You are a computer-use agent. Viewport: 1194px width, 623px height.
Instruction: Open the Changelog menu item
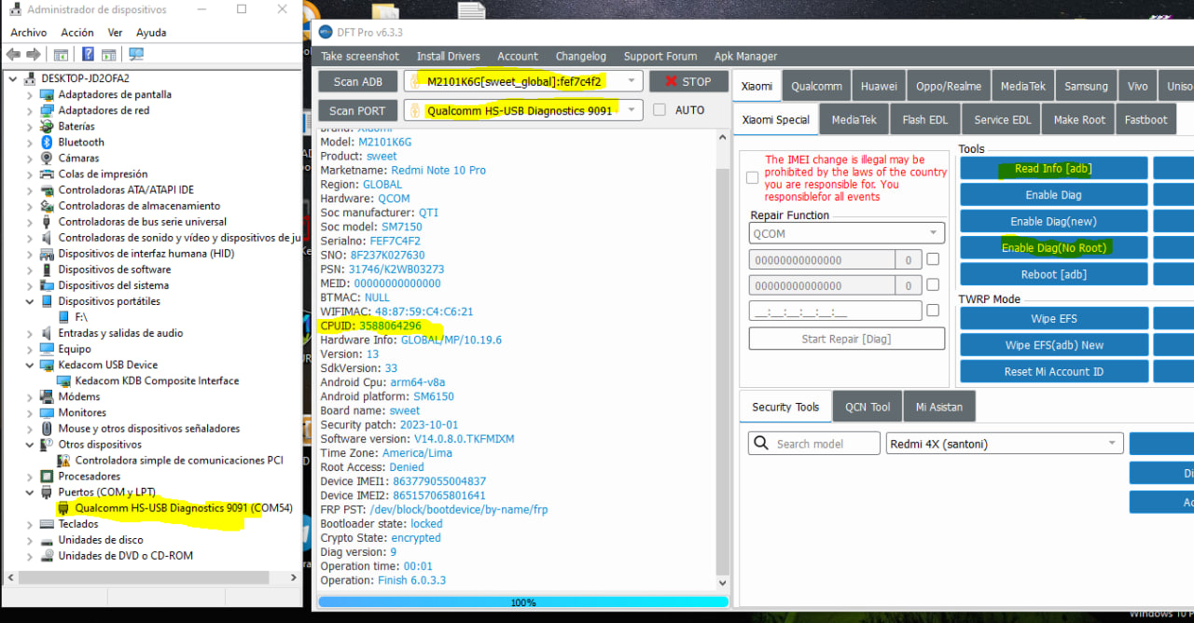[580, 56]
